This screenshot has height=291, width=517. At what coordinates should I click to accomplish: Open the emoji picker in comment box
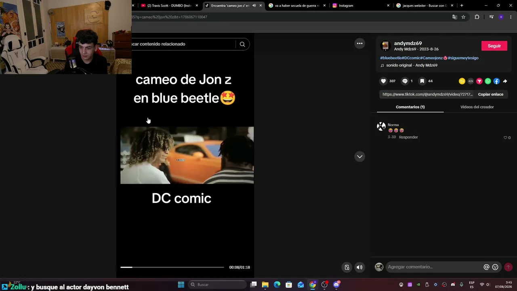pos(495,267)
